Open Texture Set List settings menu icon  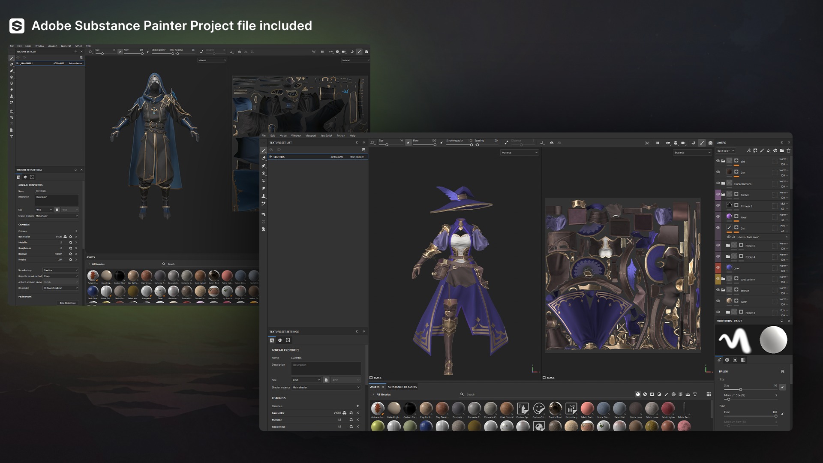coord(363,150)
